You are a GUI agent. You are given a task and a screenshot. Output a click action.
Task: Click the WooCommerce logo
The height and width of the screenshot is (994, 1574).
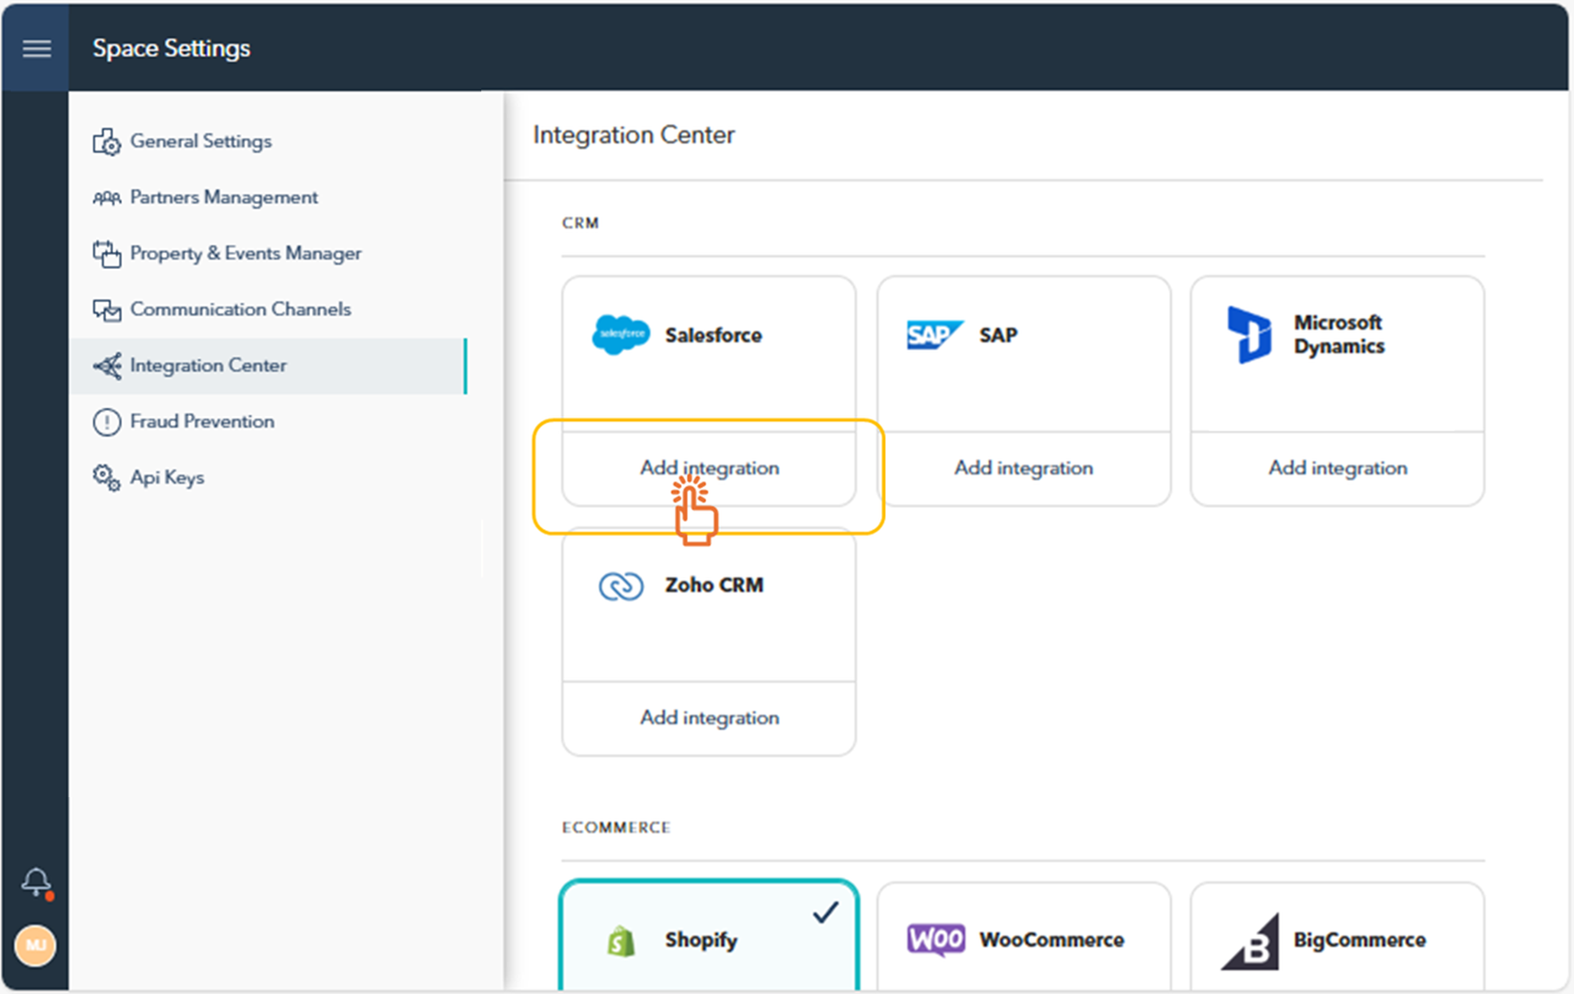[936, 940]
